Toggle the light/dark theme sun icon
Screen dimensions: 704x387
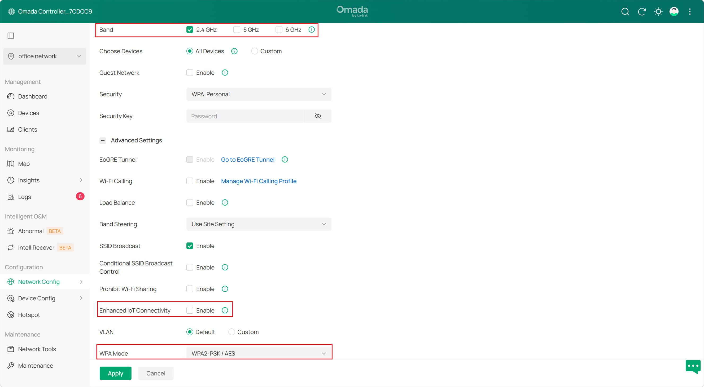(x=658, y=11)
